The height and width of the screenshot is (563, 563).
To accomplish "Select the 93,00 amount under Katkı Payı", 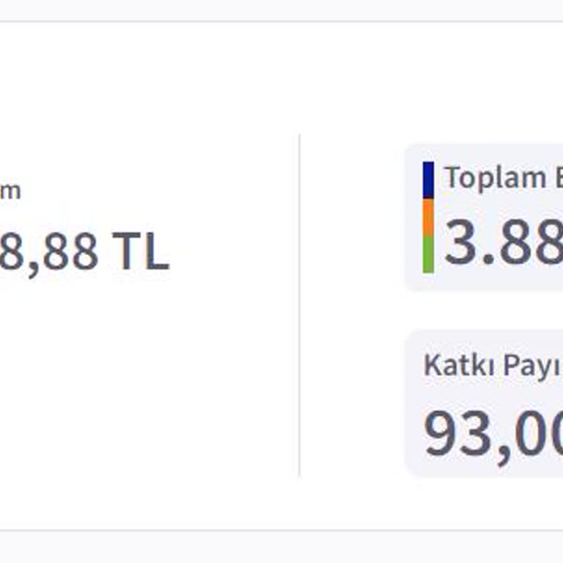I will [x=493, y=433].
